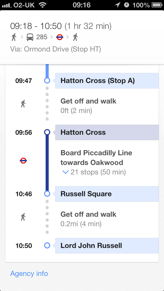Tap the bus 285 icon in header
Image resolution: width=164 pixels, height=291 pixels.
point(30,37)
